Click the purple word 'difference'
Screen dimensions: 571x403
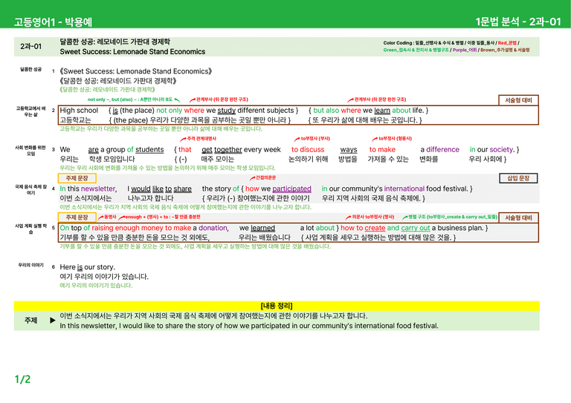442,150
